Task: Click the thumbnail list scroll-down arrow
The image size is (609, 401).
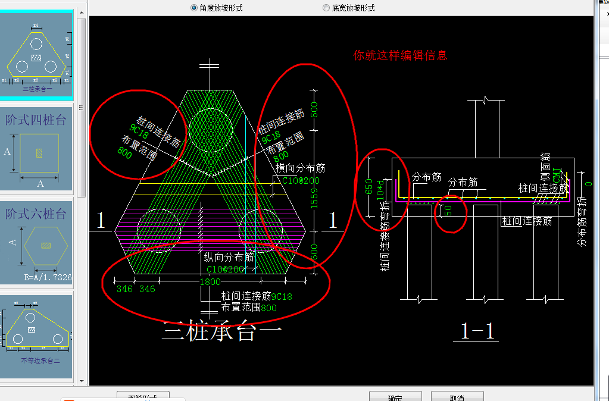Action: [x=82, y=381]
